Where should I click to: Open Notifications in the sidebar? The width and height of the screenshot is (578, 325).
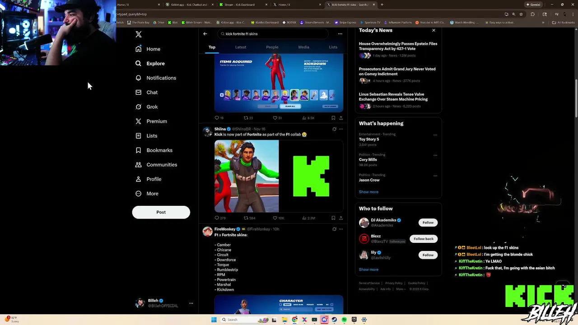[x=156, y=78]
